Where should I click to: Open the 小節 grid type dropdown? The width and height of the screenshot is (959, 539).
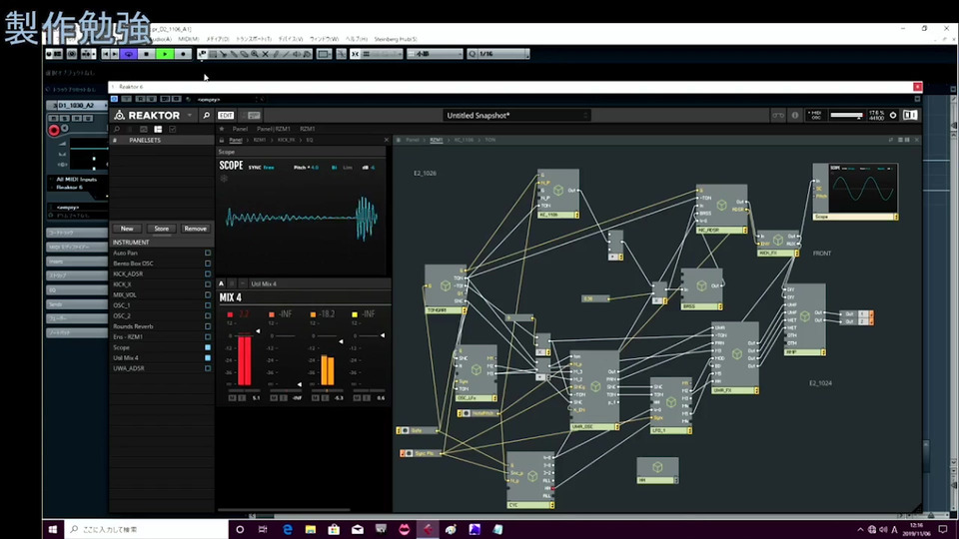(x=435, y=54)
